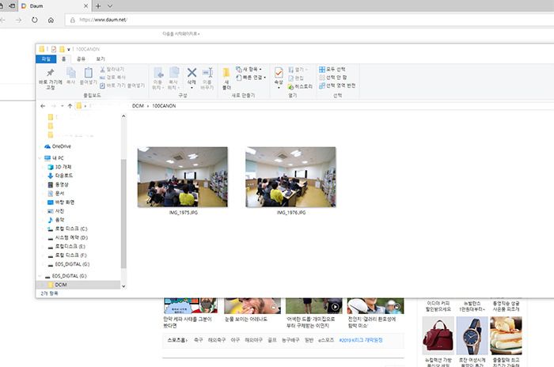Click the browser home button
Viewport: 554px width, 367px height.
(51, 20)
